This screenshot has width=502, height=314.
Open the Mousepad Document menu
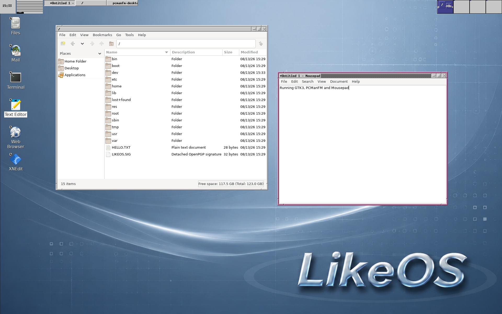click(x=339, y=81)
